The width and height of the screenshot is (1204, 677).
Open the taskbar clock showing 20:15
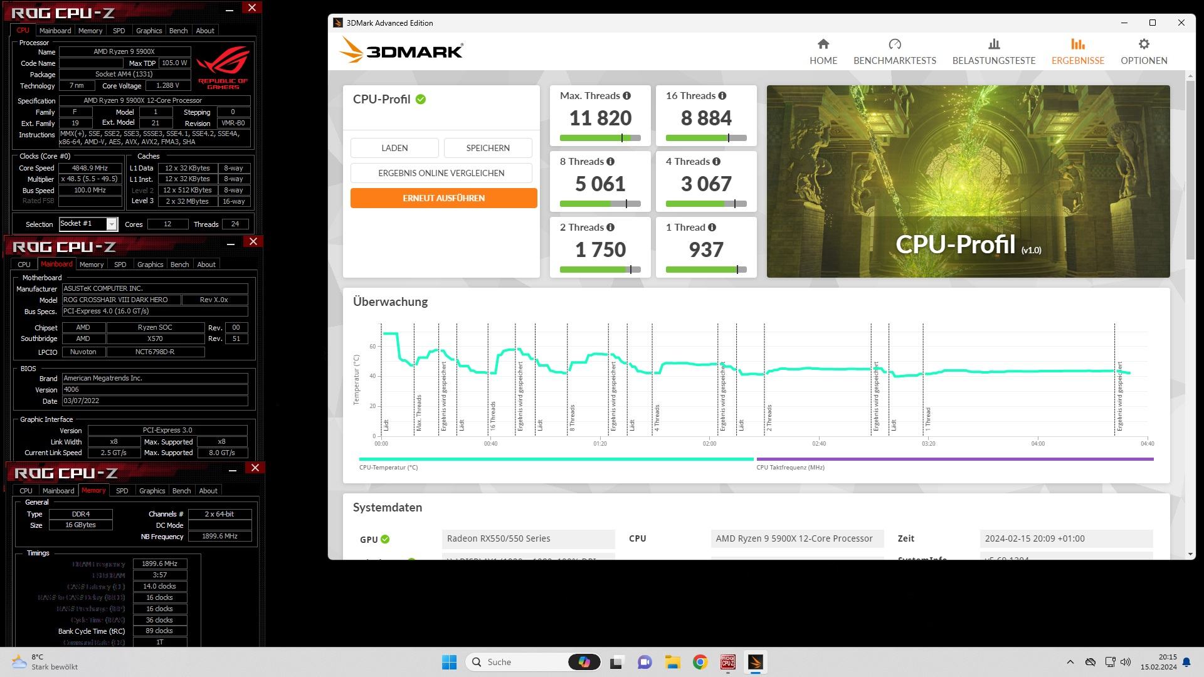tap(1159, 662)
